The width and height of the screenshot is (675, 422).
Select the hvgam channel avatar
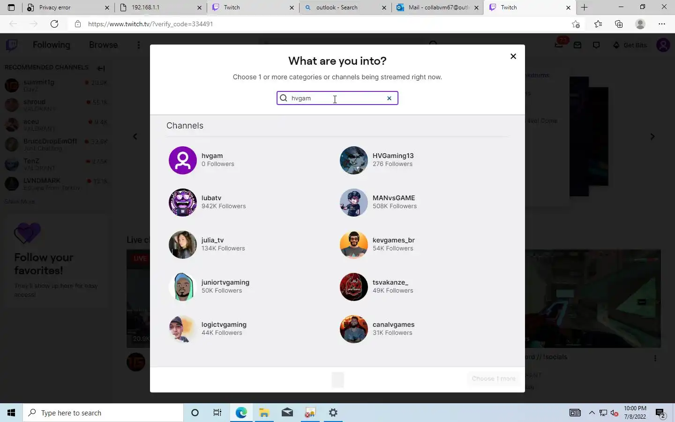[x=183, y=160]
